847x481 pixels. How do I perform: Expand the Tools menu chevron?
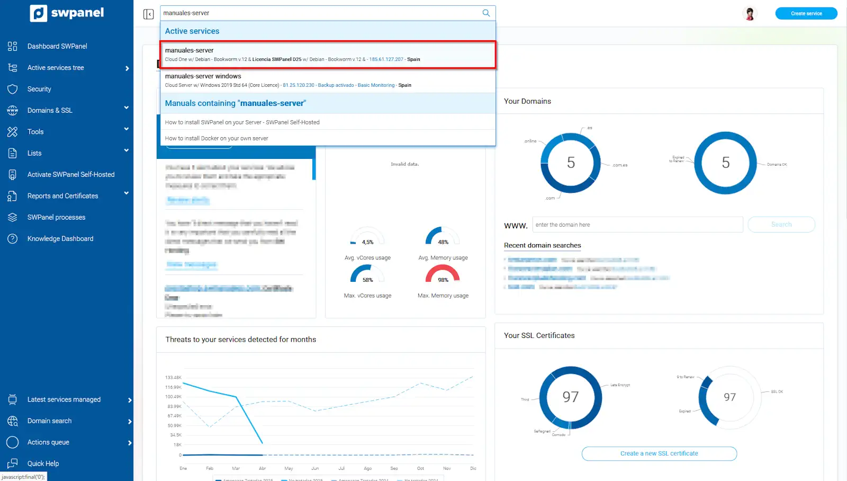[127, 129]
